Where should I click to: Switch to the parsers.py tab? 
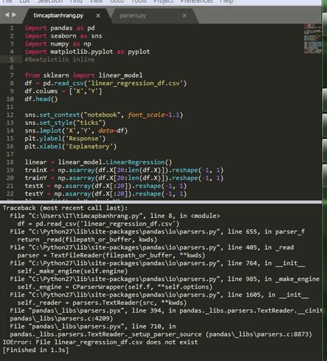click(132, 16)
